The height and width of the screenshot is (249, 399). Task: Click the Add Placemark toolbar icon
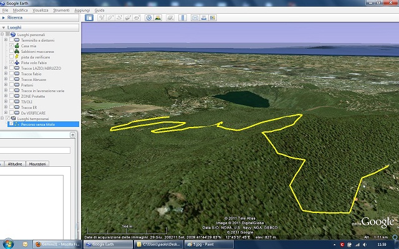click(x=102, y=17)
